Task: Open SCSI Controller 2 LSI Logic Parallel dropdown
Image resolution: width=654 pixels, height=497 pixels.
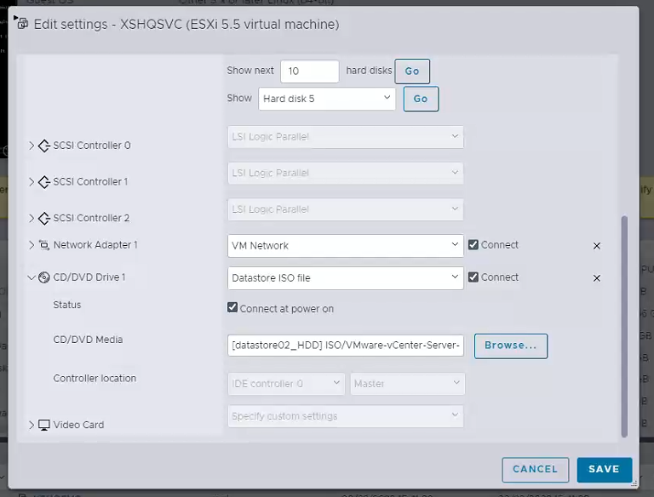Action: point(346,209)
